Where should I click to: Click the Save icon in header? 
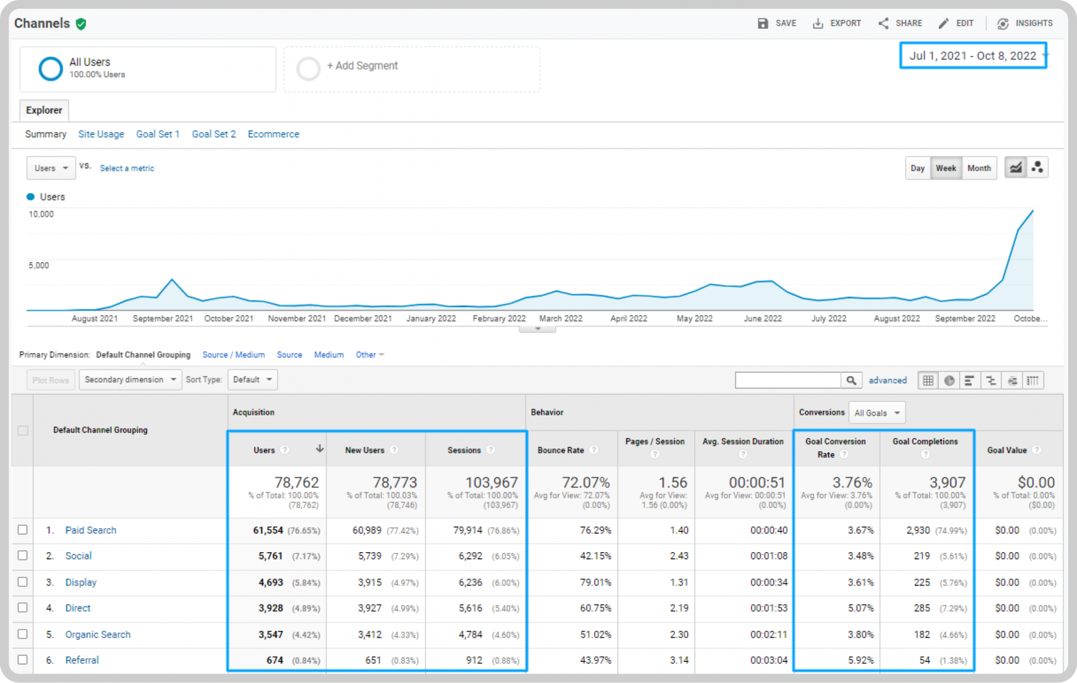pyautogui.click(x=763, y=23)
